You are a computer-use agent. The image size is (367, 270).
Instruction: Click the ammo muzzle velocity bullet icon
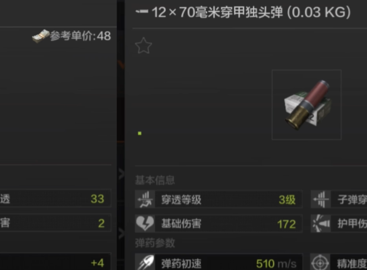(145, 262)
